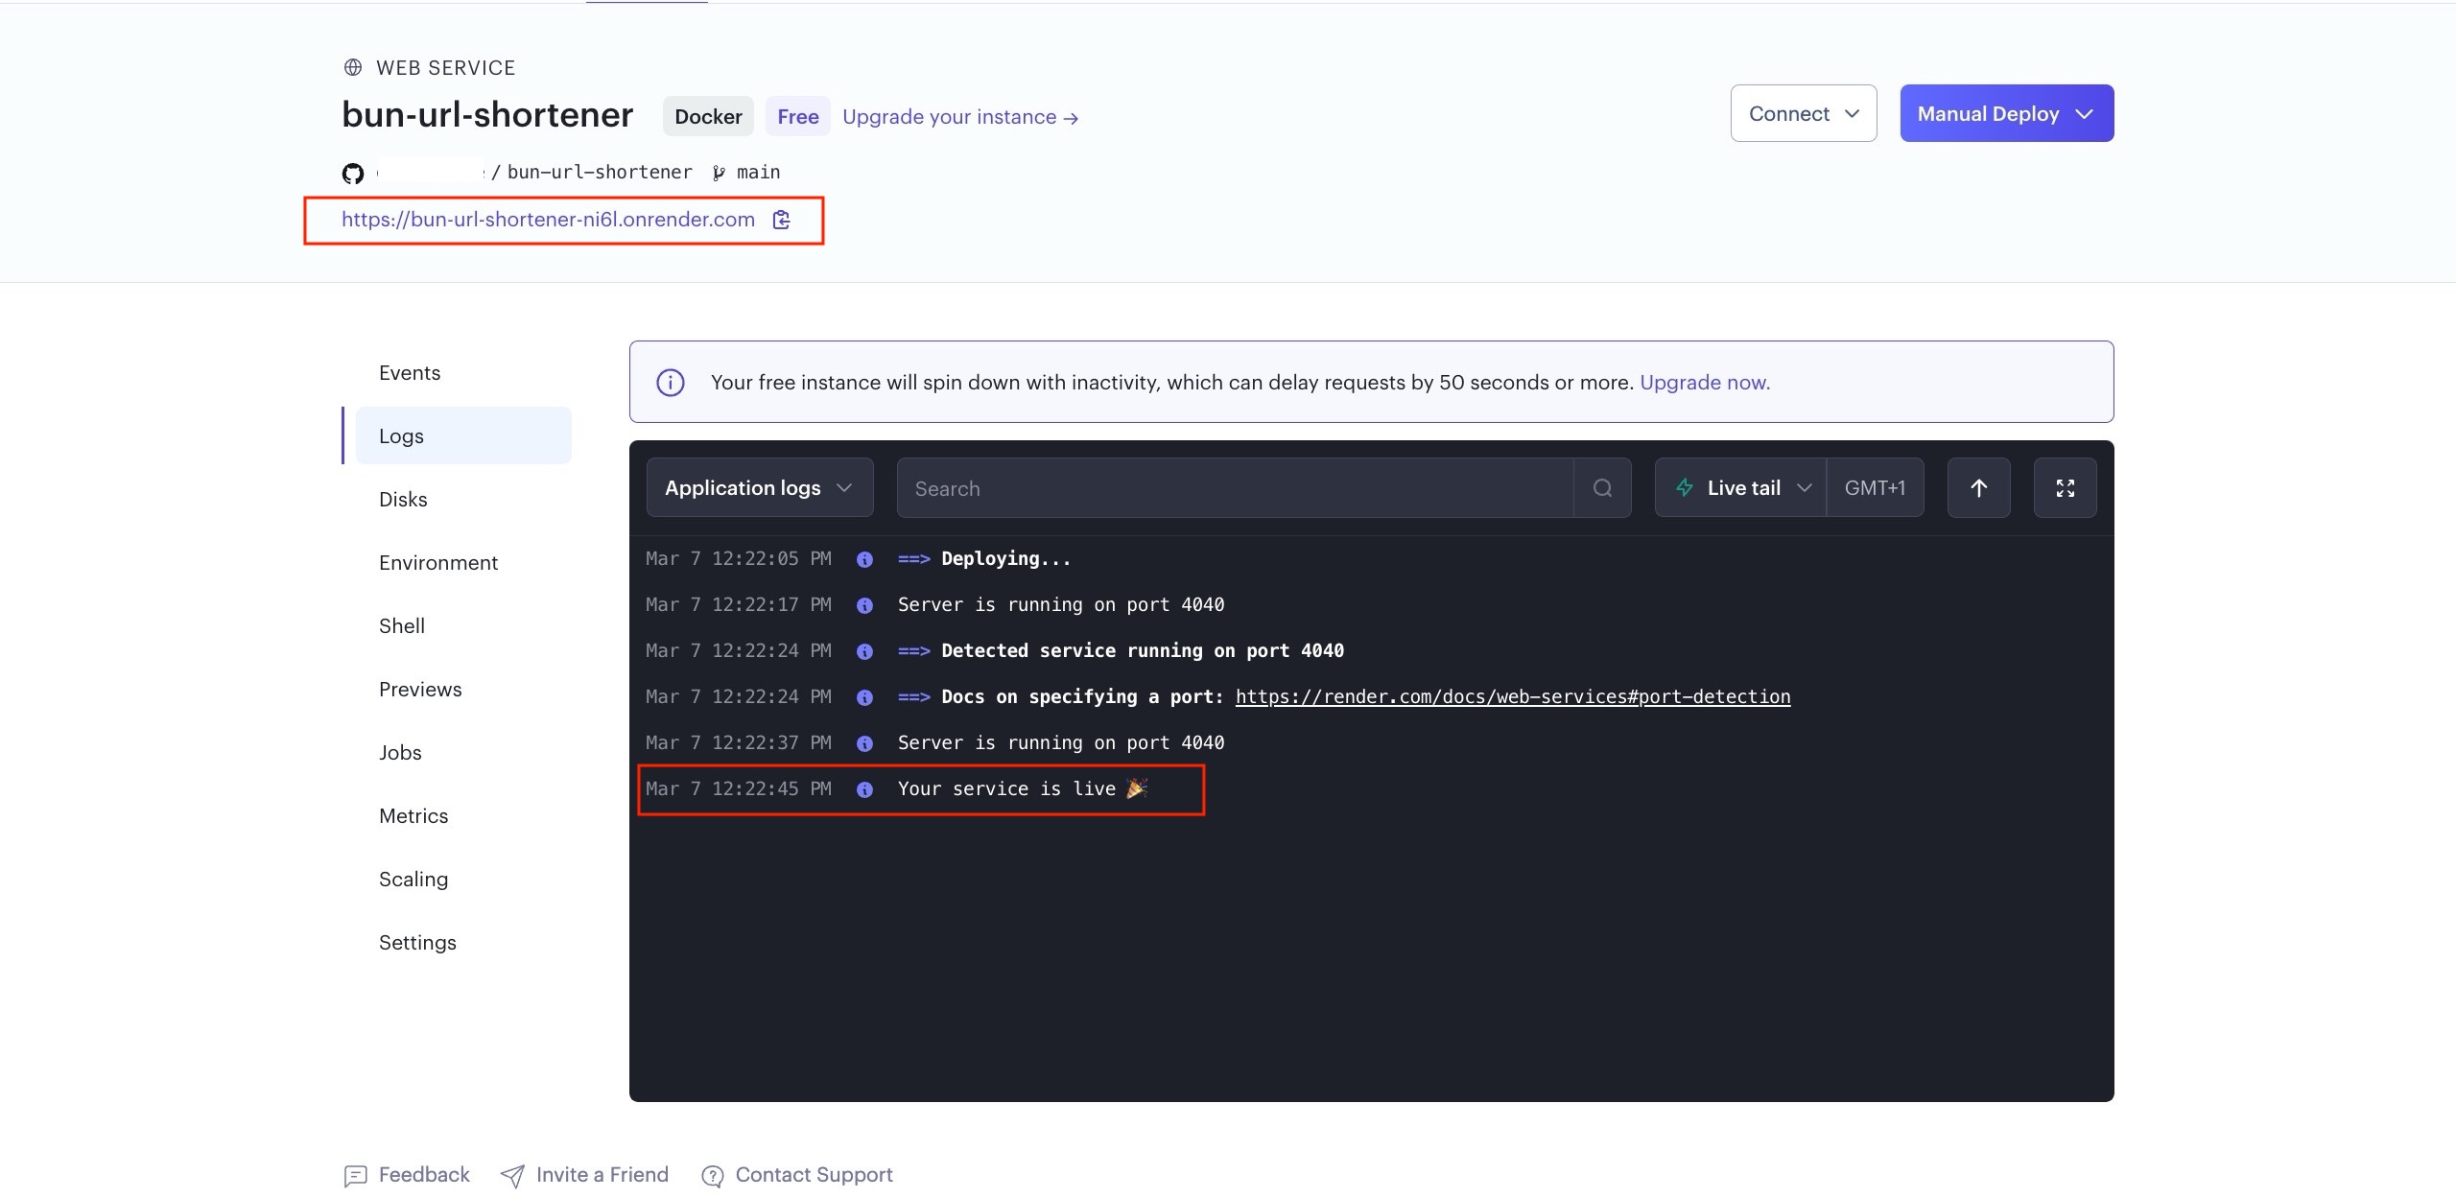Click the Docker badge
This screenshot has height=1198, width=2456.
point(708,116)
